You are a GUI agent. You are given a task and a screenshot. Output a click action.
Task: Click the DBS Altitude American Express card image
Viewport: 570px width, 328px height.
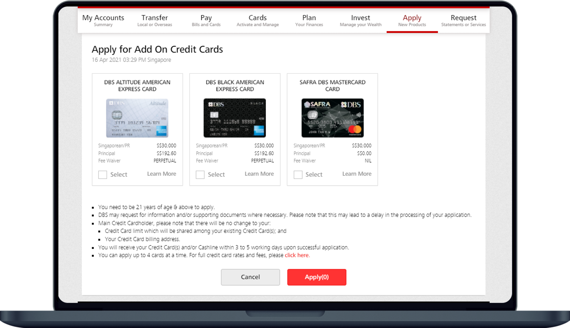[x=137, y=118]
